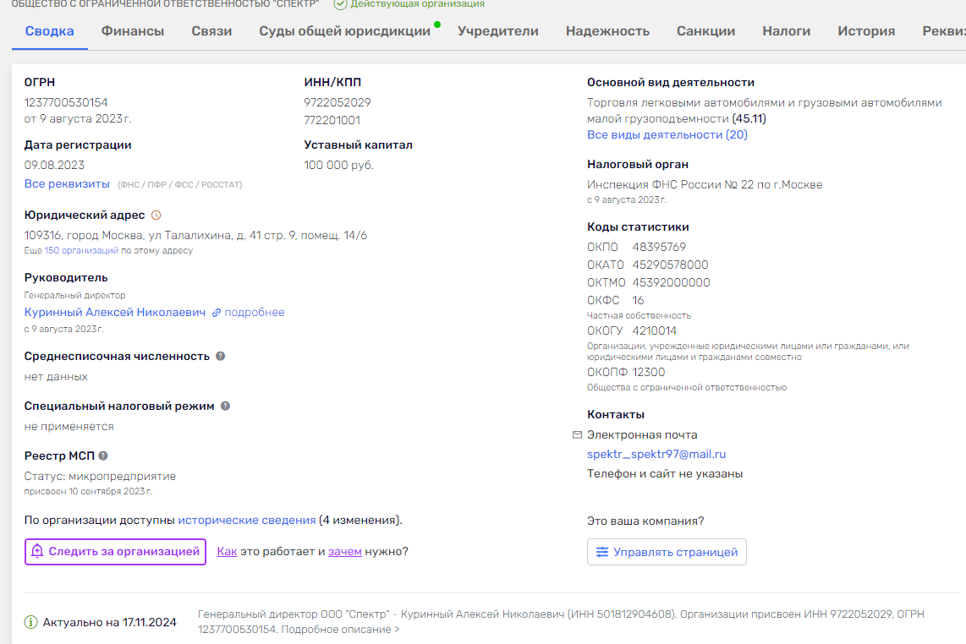
Task: Click the Следить за организацией button
Action: [x=115, y=551]
